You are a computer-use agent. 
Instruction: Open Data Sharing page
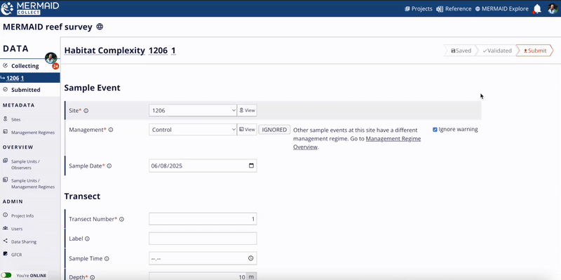point(24,241)
